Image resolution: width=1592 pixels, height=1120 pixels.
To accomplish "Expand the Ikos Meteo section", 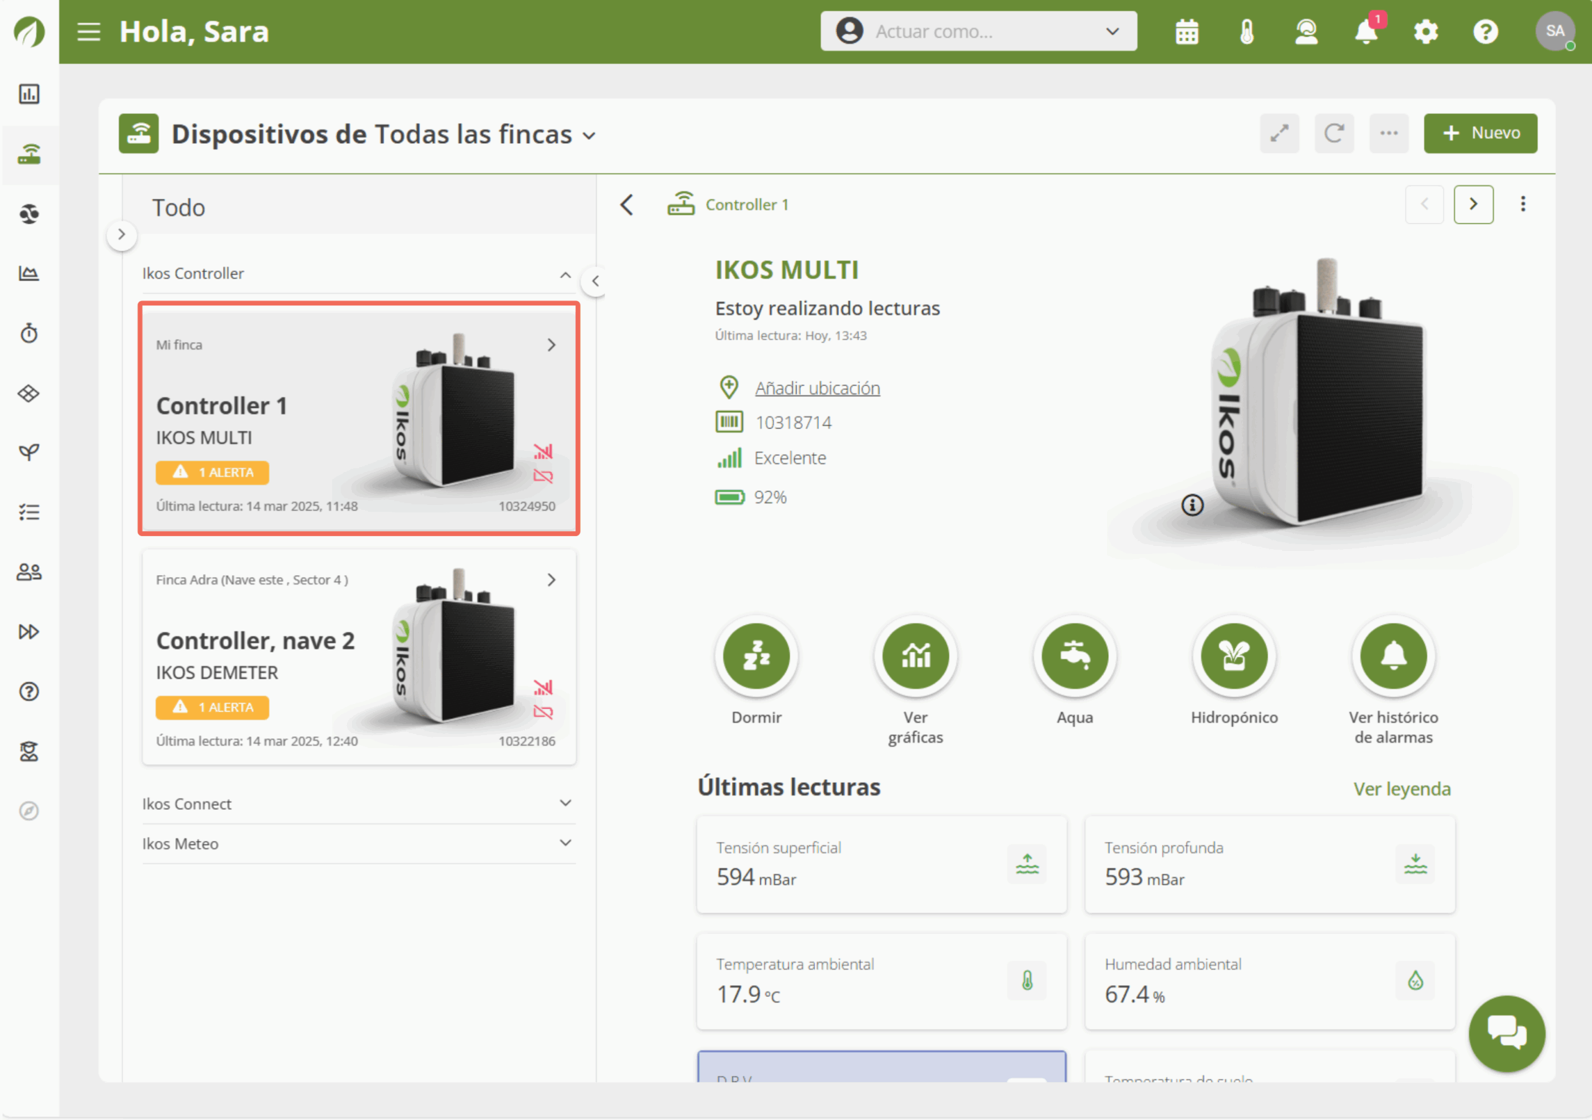I will [x=566, y=843].
